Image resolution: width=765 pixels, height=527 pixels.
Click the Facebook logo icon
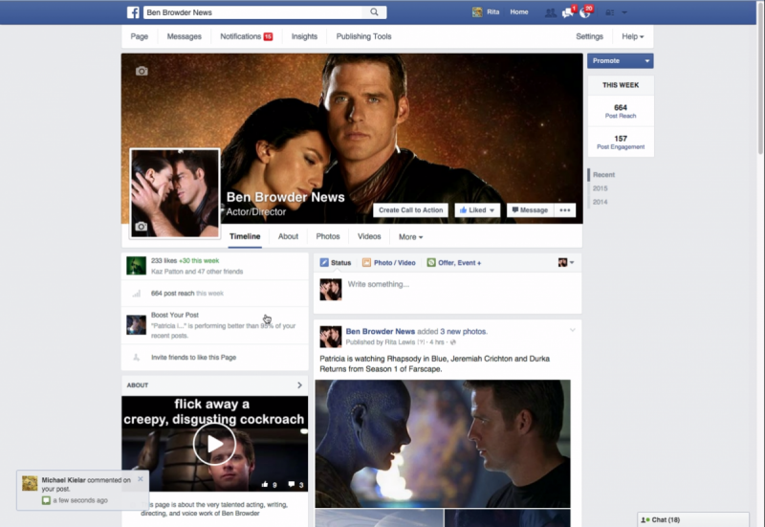click(133, 12)
